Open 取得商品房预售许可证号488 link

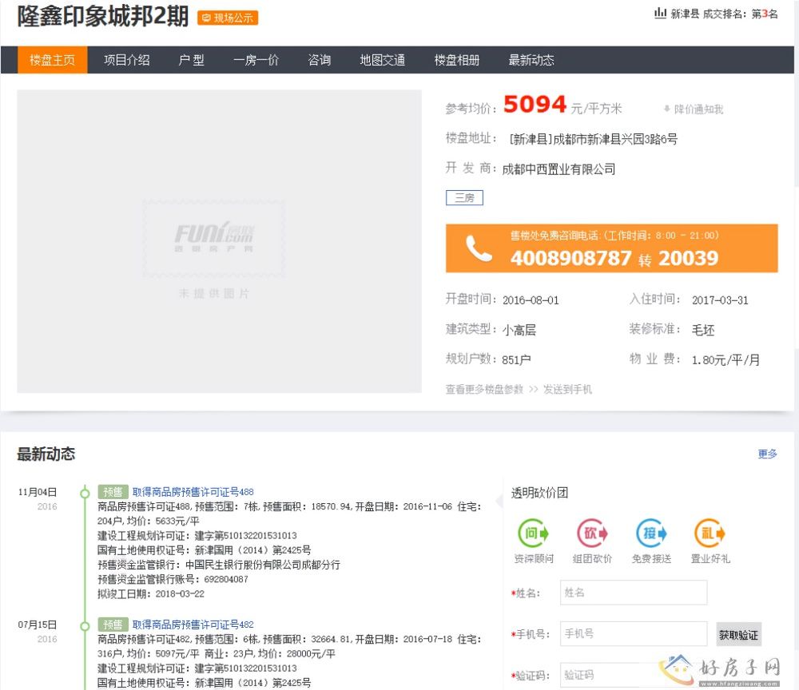[193, 492]
